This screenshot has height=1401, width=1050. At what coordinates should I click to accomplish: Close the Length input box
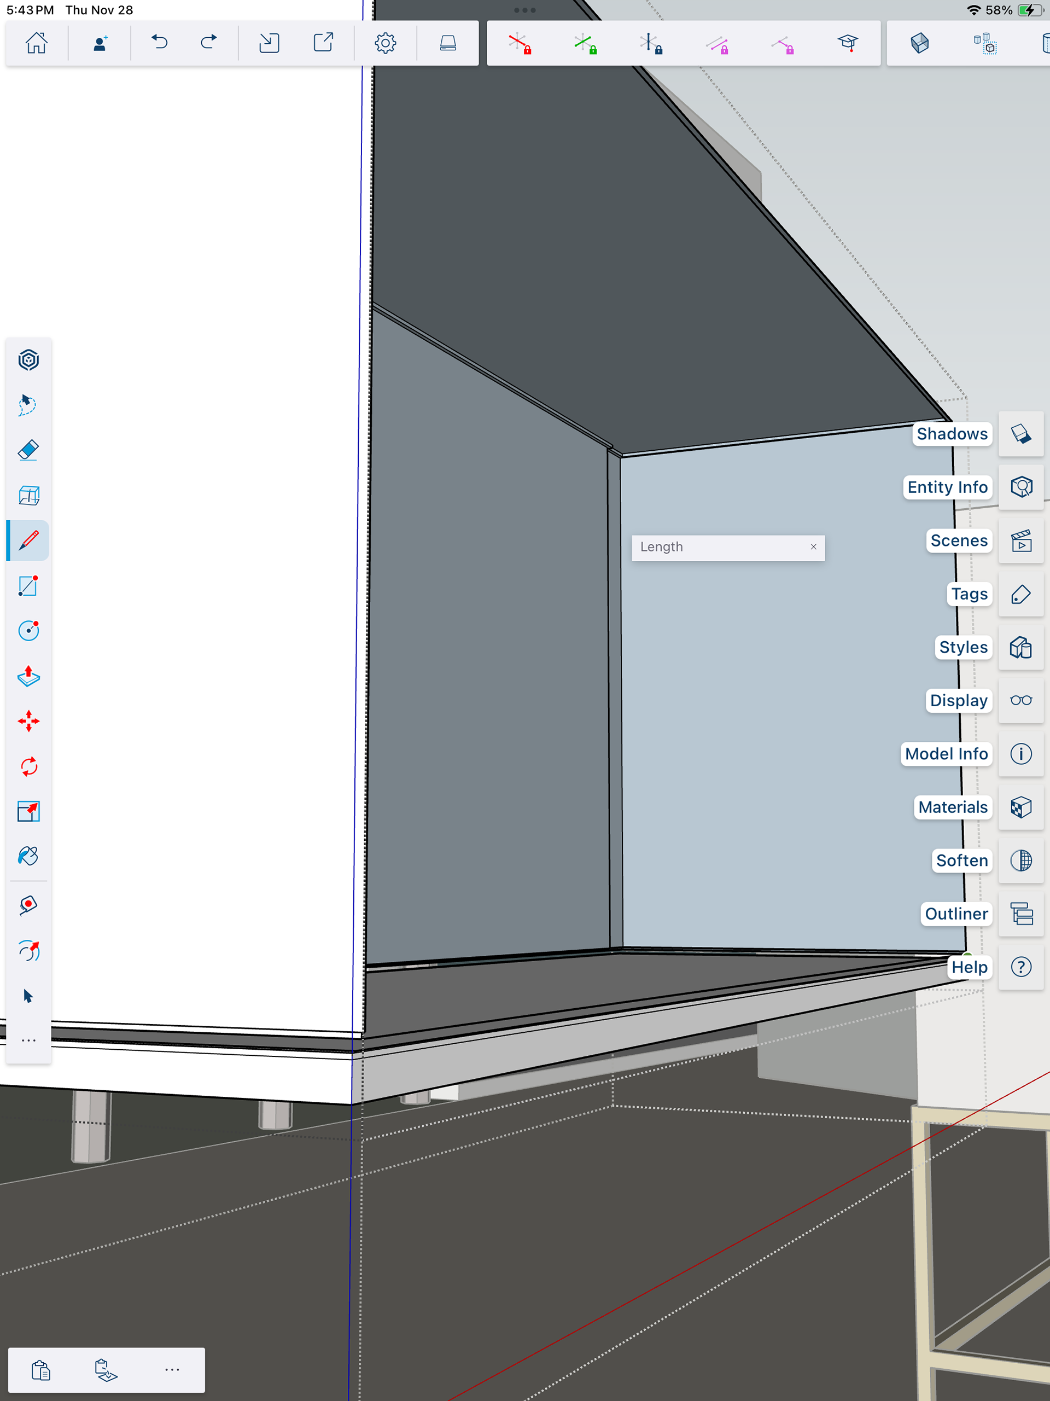tap(813, 547)
